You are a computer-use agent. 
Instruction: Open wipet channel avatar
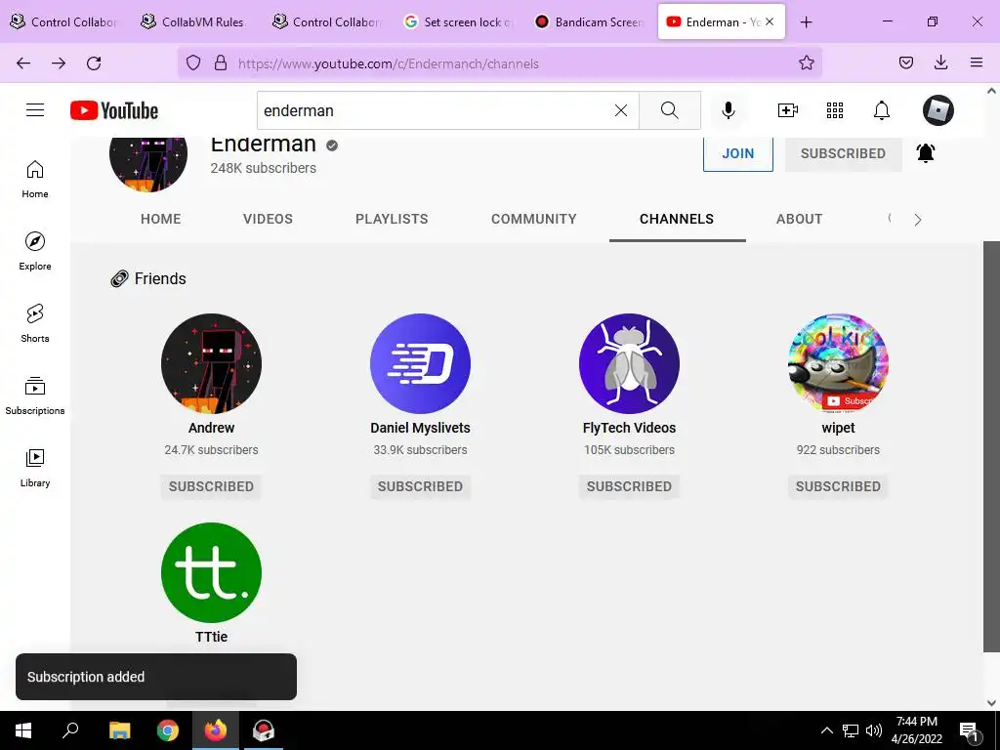(x=838, y=363)
